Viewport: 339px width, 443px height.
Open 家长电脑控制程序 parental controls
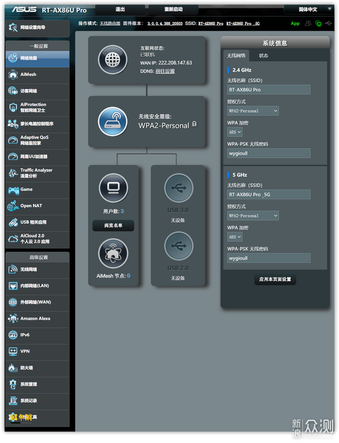tap(37, 124)
